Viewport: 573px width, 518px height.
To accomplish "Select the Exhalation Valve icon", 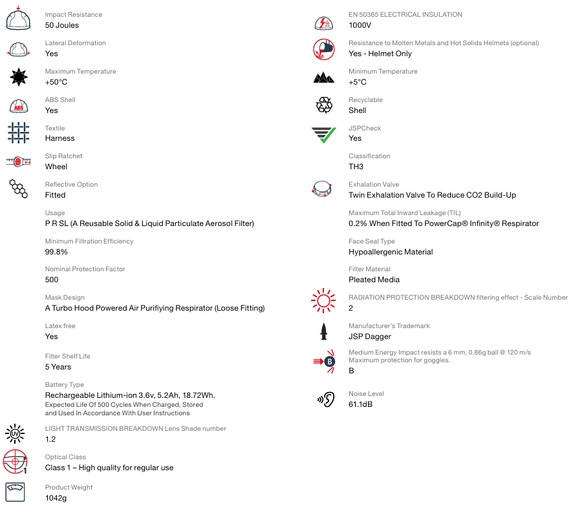I will (322, 189).
